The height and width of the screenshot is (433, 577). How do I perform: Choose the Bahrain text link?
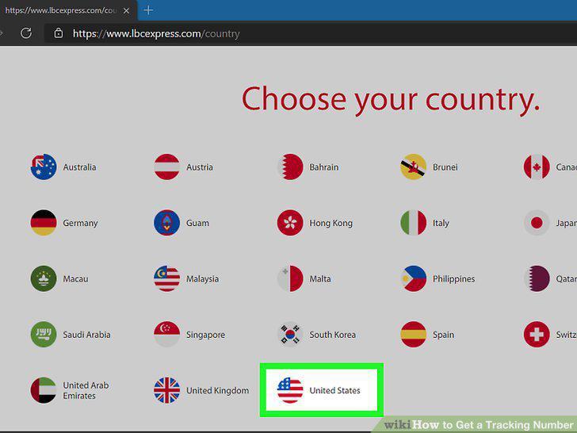click(x=324, y=167)
